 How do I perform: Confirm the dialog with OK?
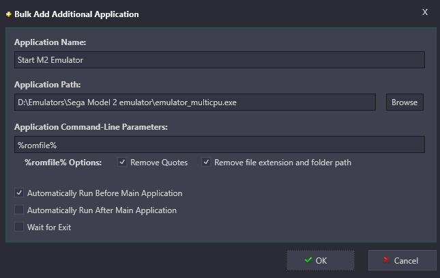pyautogui.click(x=321, y=260)
